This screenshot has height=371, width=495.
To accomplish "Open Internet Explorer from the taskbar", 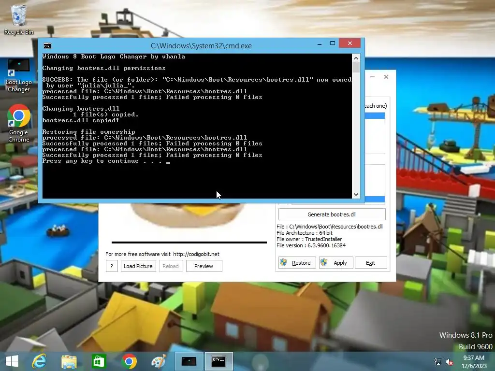I will coord(39,361).
